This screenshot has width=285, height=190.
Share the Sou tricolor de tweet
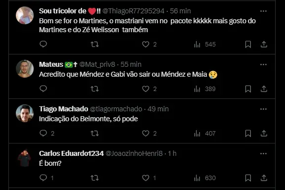pyautogui.click(x=264, y=44)
